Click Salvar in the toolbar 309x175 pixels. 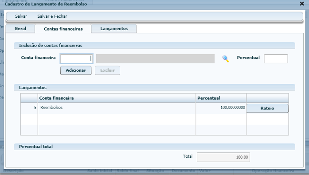pos(21,16)
